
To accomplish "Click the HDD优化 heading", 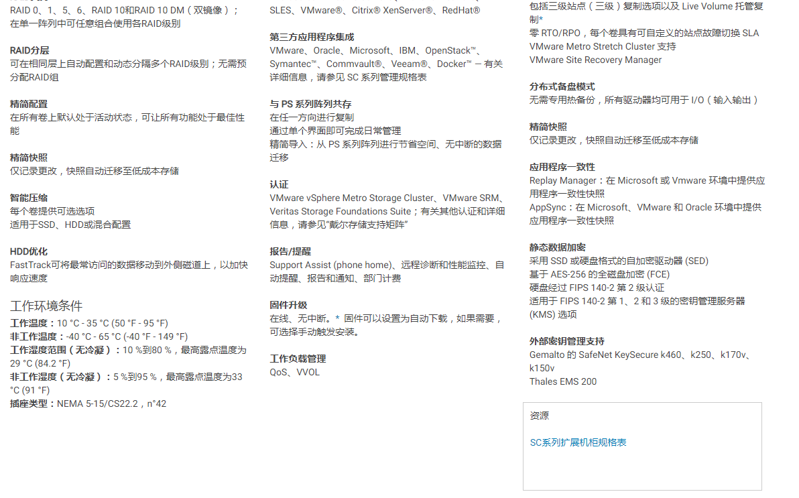I will (29, 251).
